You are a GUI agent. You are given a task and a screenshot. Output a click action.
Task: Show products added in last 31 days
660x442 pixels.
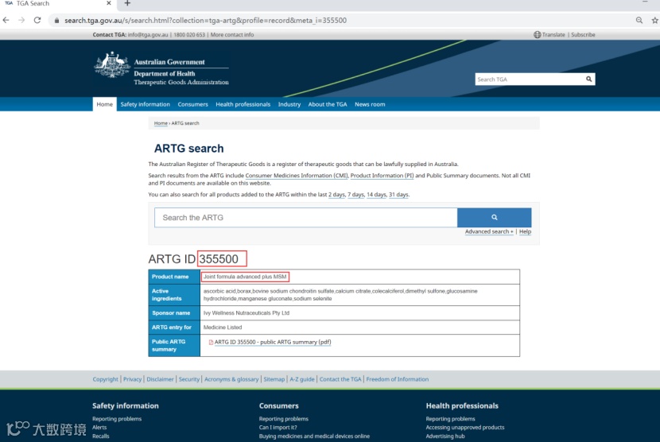click(x=398, y=195)
